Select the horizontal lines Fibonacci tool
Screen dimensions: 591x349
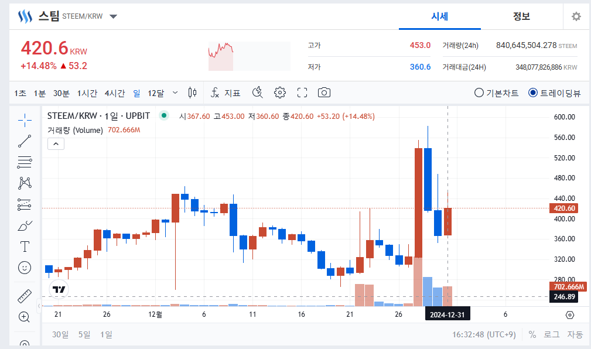25,162
